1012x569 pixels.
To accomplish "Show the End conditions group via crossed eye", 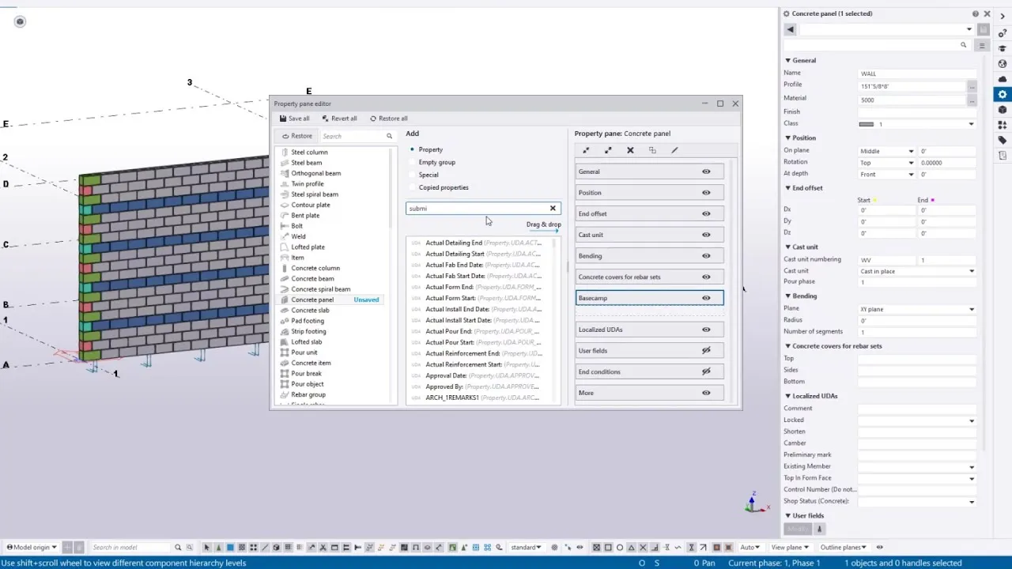I will (706, 372).
